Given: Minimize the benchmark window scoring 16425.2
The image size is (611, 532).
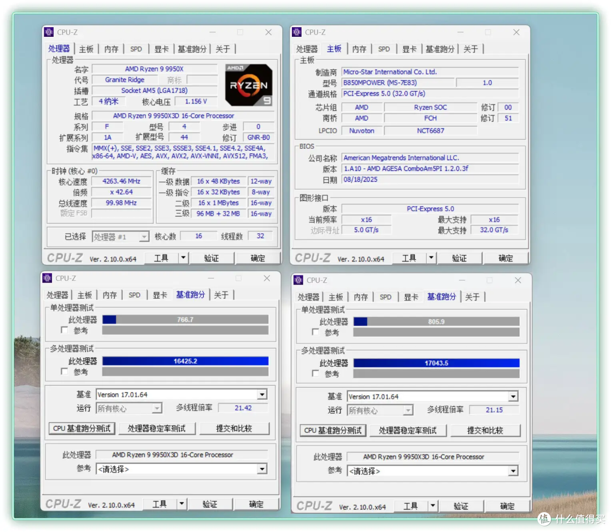Looking at the screenshot, I should pyautogui.click(x=211, y=278).
